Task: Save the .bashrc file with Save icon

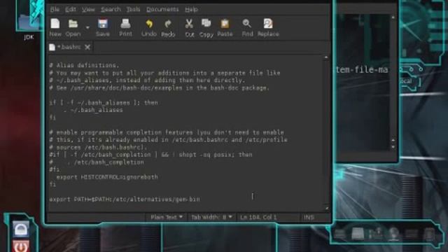Action: click(x=103, y=27)
